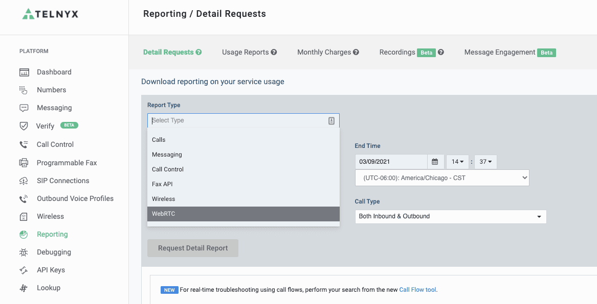Screen dimensions: 597x304
Task: Click the API Keys icon
Action: pos(24,270)
